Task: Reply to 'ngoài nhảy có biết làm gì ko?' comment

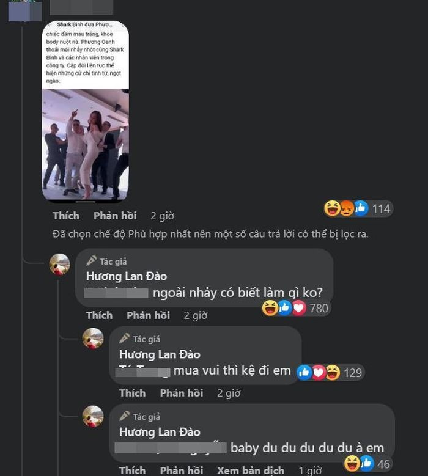Action: point(148,315)
